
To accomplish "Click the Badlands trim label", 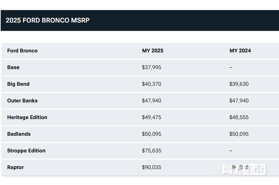I will pos(19,134).
